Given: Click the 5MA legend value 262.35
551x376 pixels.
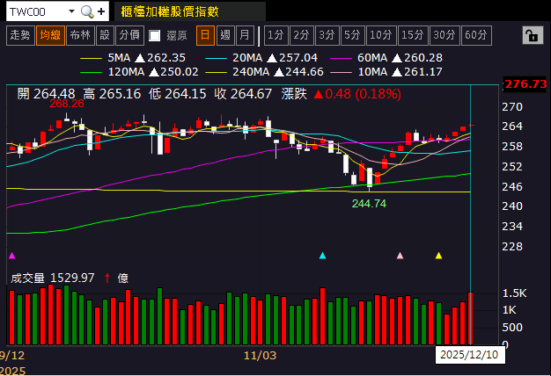Looking at the screenshot, I should coord(166,57).
